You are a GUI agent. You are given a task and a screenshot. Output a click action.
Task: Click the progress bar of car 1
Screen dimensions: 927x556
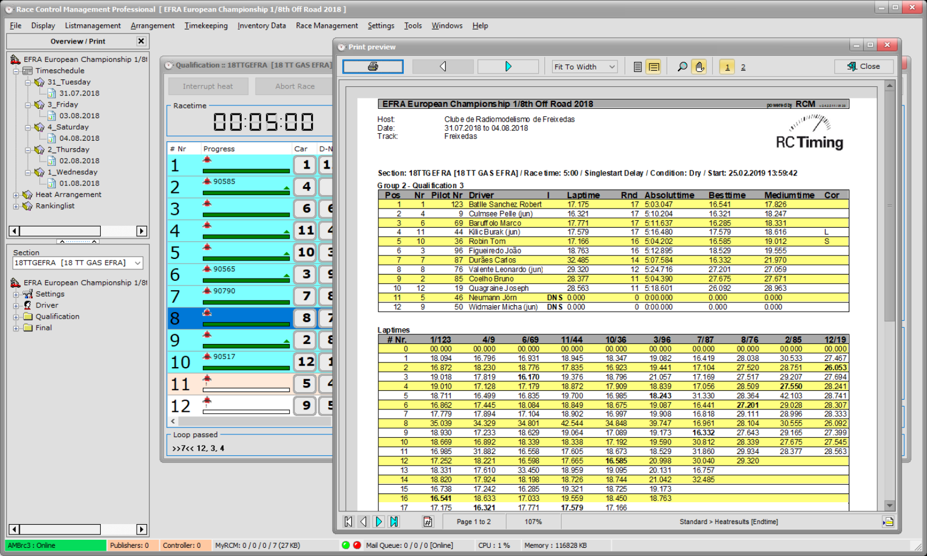tap(246, 170)
